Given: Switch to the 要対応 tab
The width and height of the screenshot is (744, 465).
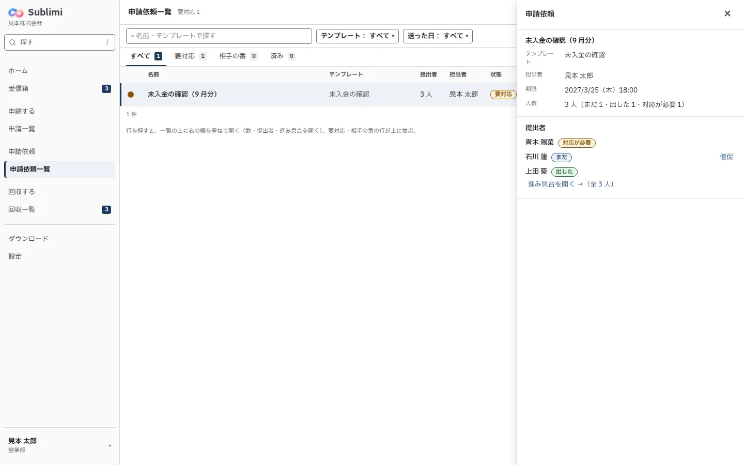Looking at the screenshot, I should click(x=190, y=56).
